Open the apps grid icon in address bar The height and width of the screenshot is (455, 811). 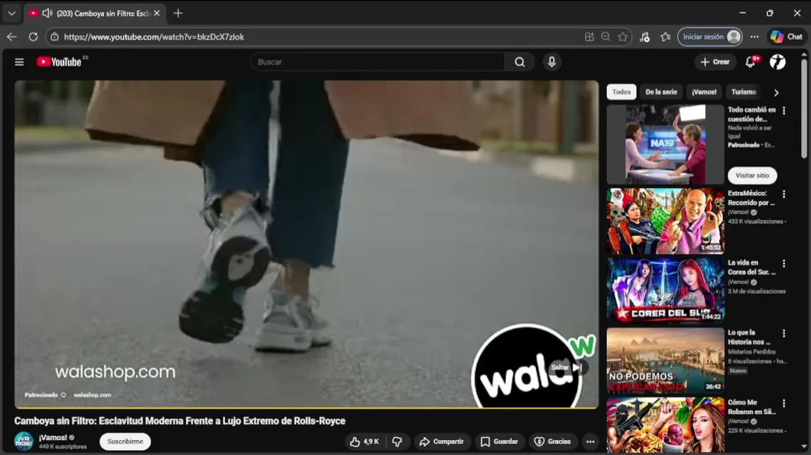pyautogui.click(x=589, y=37)
